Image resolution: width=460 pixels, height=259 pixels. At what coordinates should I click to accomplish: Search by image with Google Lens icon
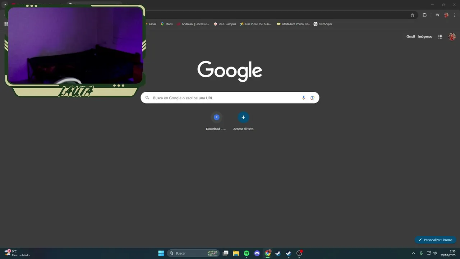coord(312,98)
